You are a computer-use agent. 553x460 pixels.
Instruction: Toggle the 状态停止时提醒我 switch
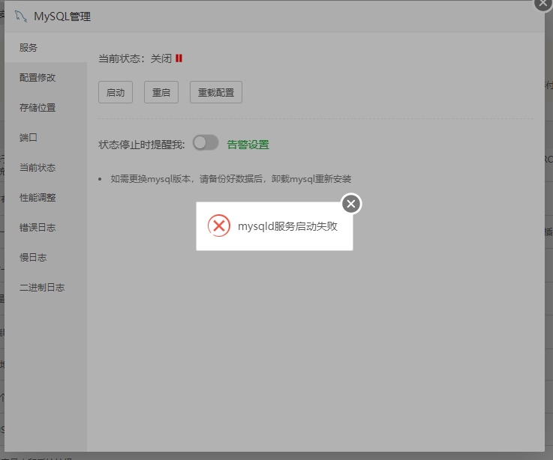click(x=206, y=143)
